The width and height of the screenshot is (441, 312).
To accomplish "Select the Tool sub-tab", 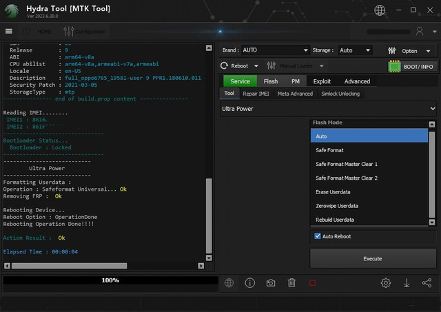I will point(229,93).
